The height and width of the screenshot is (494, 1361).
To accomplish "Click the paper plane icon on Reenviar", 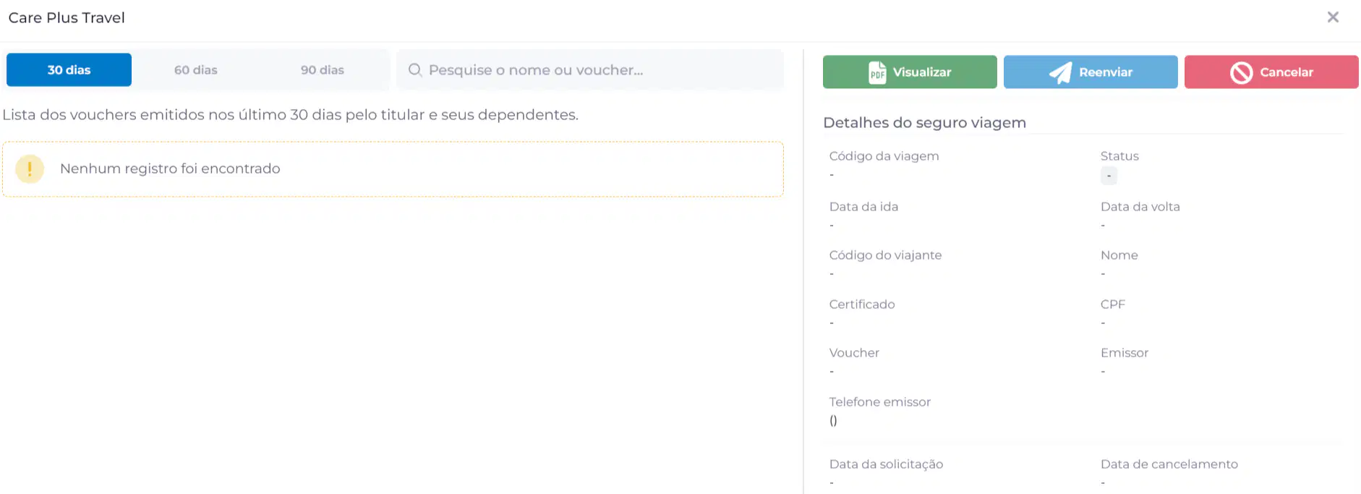I will [x=1060, y=72].
